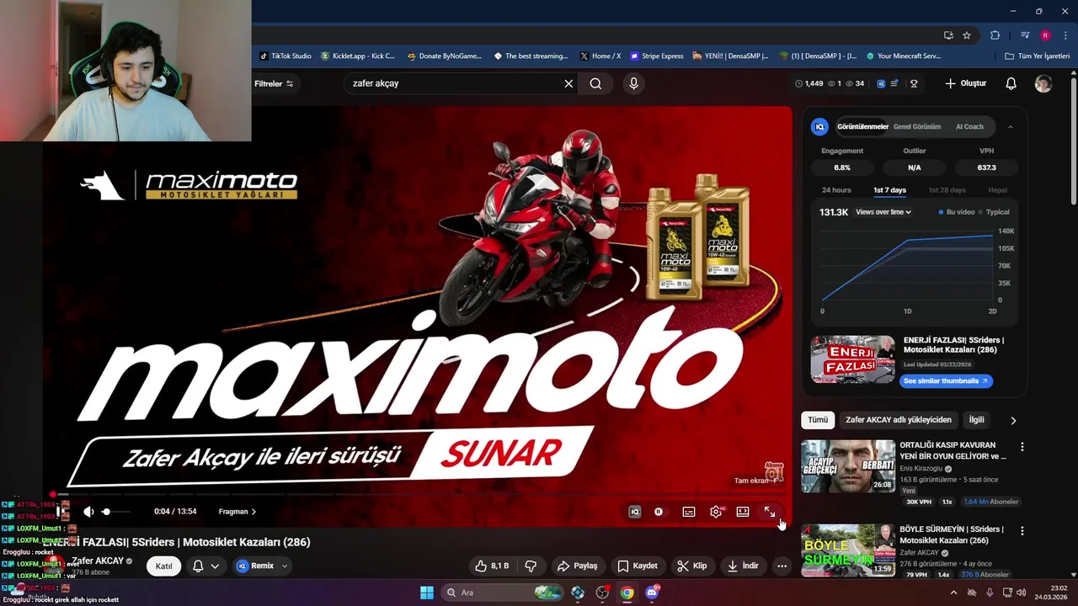Click the install app icon in address bar
The image size is (1078, 606).
tap(948, 35)
